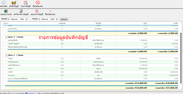Click the แก้ไขรายการบัญชี edit icon
This screenshot has height=94, width=183.
(x=21, y=11)
